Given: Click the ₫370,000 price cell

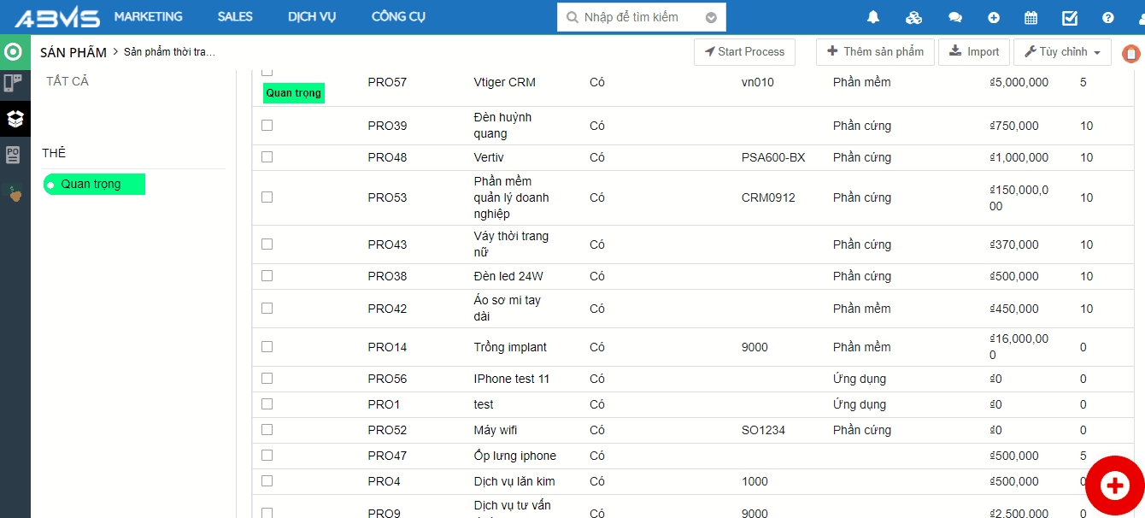Looking at the screenshot, I should [x=1014, y=244].
